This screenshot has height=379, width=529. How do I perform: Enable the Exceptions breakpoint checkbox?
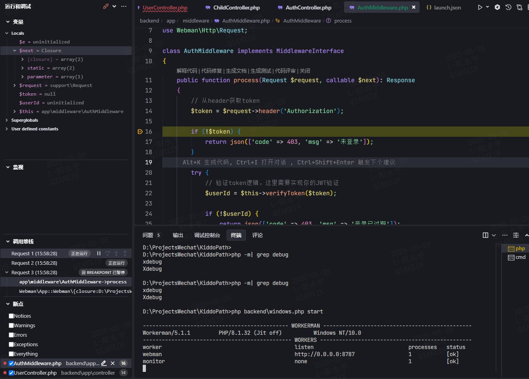[x=11, y=344]
